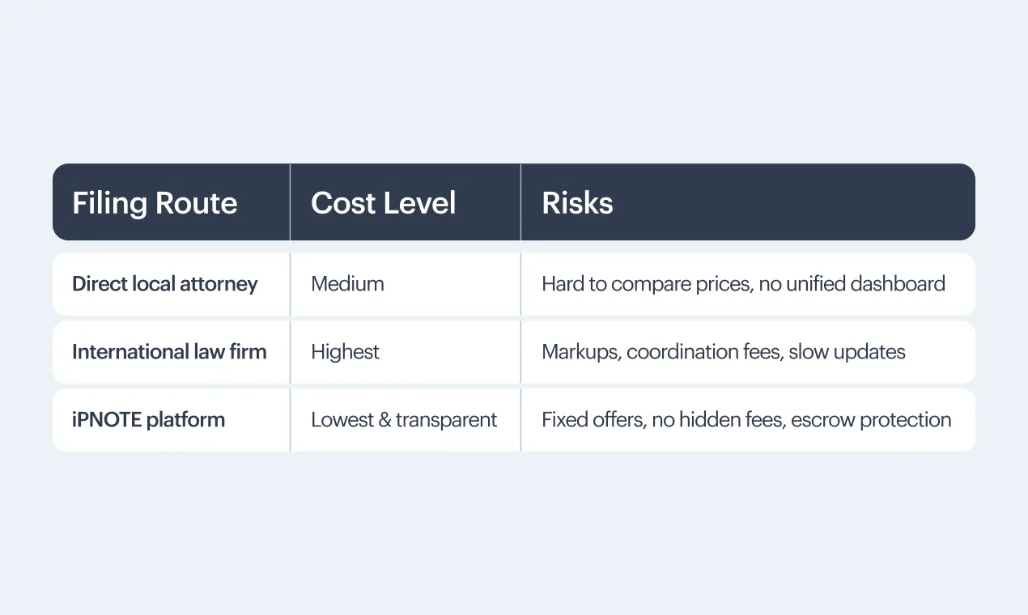
Task: Select the "no hidden fees" phrase
Action: point(717,420)
